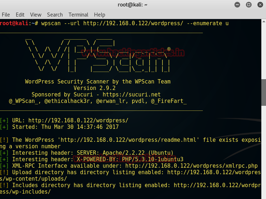Click the terminal vertical scrollbar thumb
This screenshot has height=199, width=266.
(x=263, y=92)
